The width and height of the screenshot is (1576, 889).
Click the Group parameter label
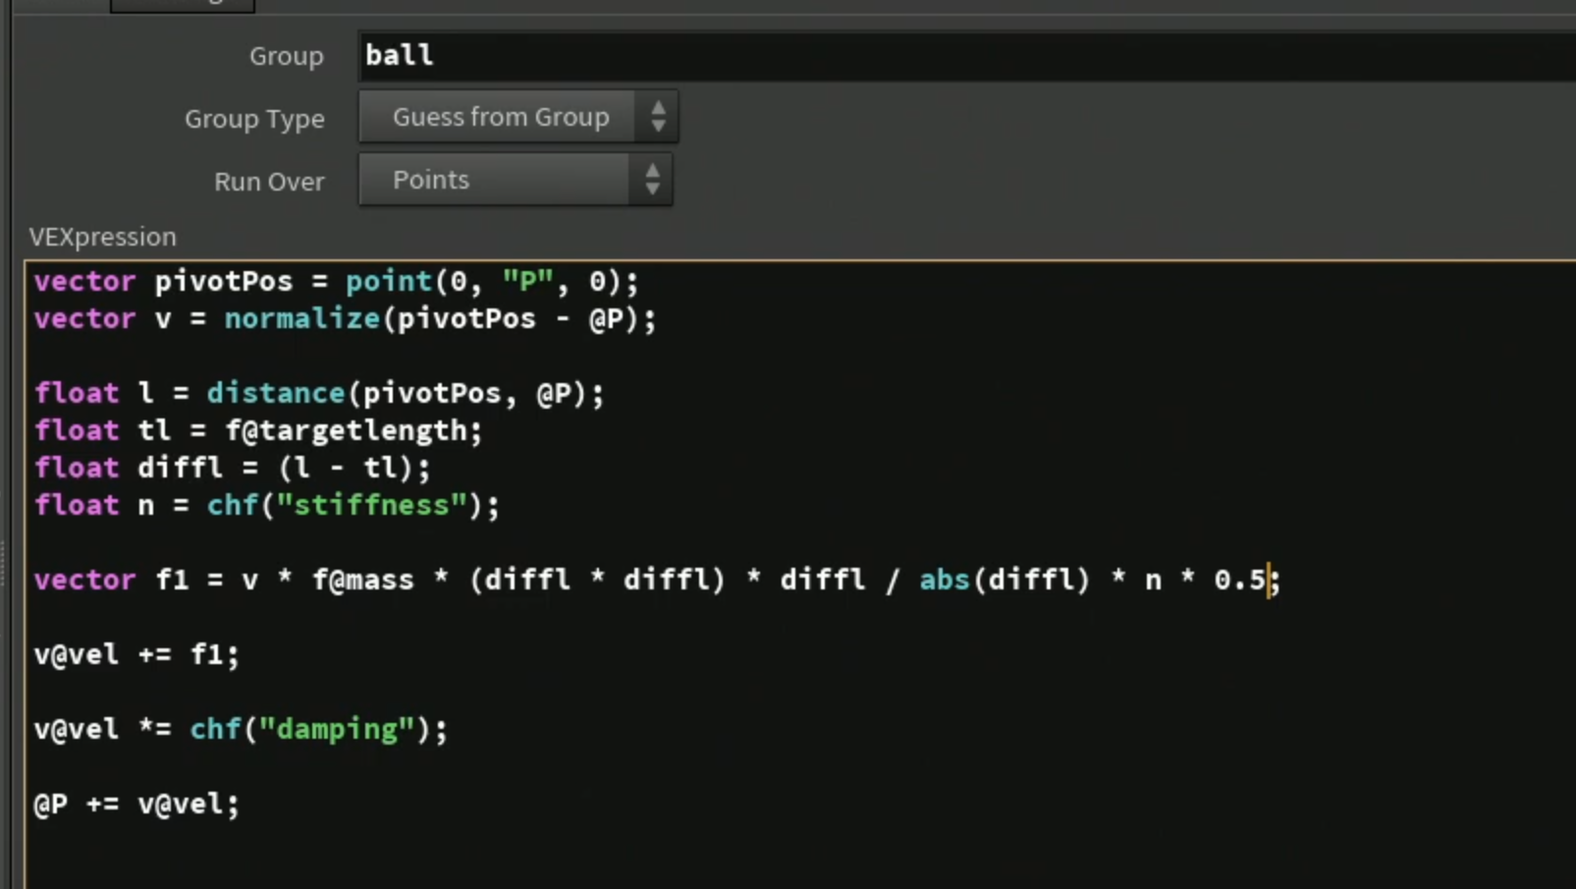286,56
